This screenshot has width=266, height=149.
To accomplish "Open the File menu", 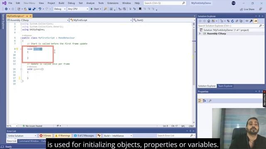I will tap(10, 3).
